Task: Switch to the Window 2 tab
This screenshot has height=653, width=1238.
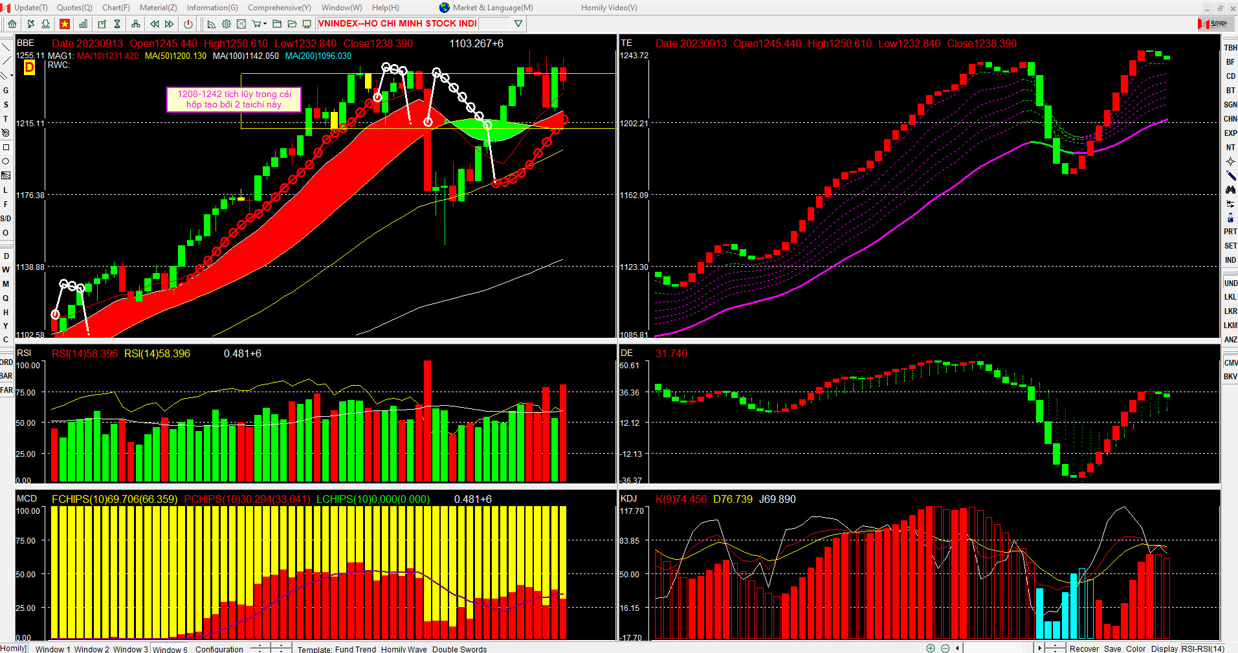Action: tap(91, 649)
